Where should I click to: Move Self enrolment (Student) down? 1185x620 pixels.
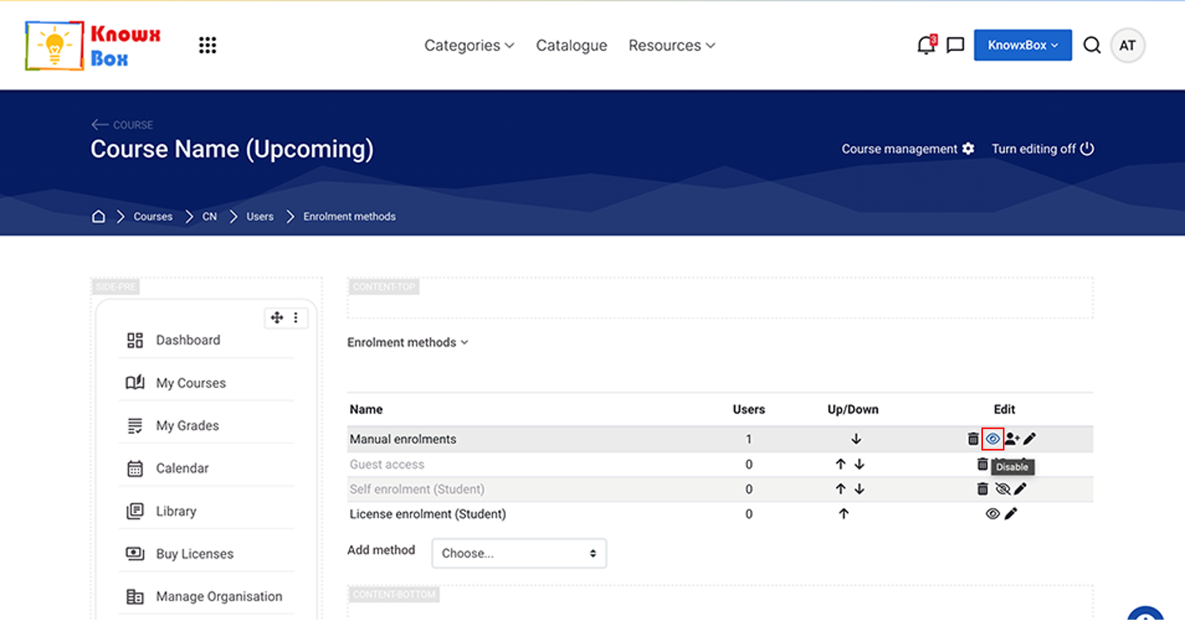[859, 489]
